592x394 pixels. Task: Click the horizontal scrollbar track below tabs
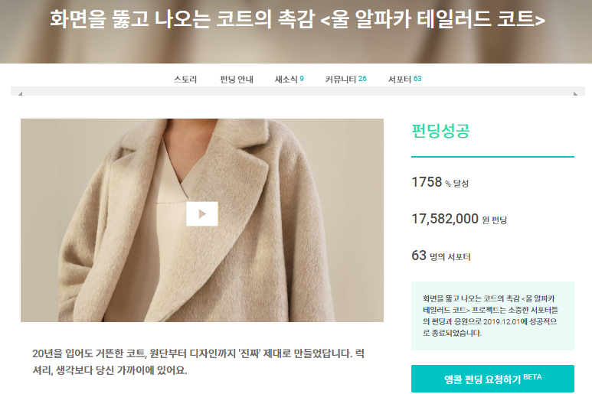[x=298, y=91]
